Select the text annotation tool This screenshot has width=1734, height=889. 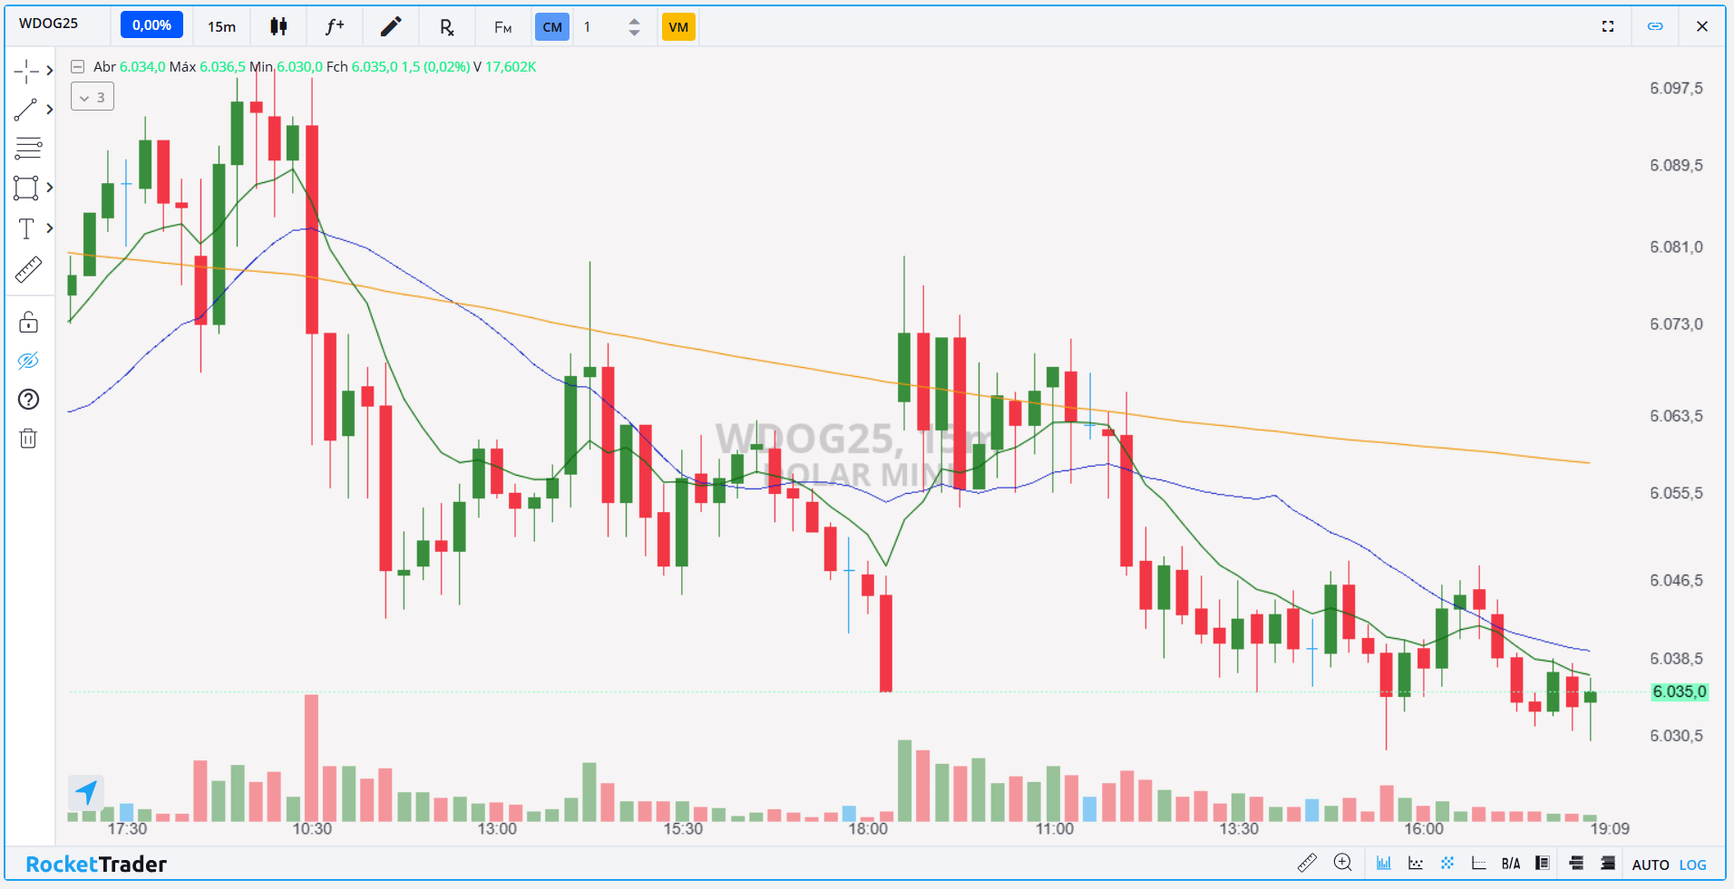tap(26, 228)
